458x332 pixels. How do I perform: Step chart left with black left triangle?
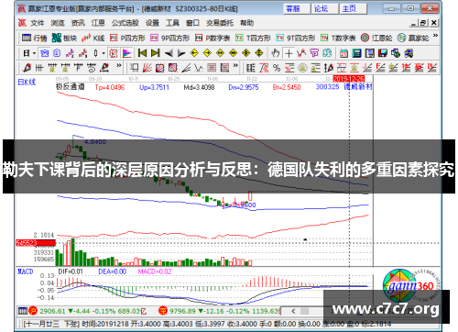[x=169, y=53]
